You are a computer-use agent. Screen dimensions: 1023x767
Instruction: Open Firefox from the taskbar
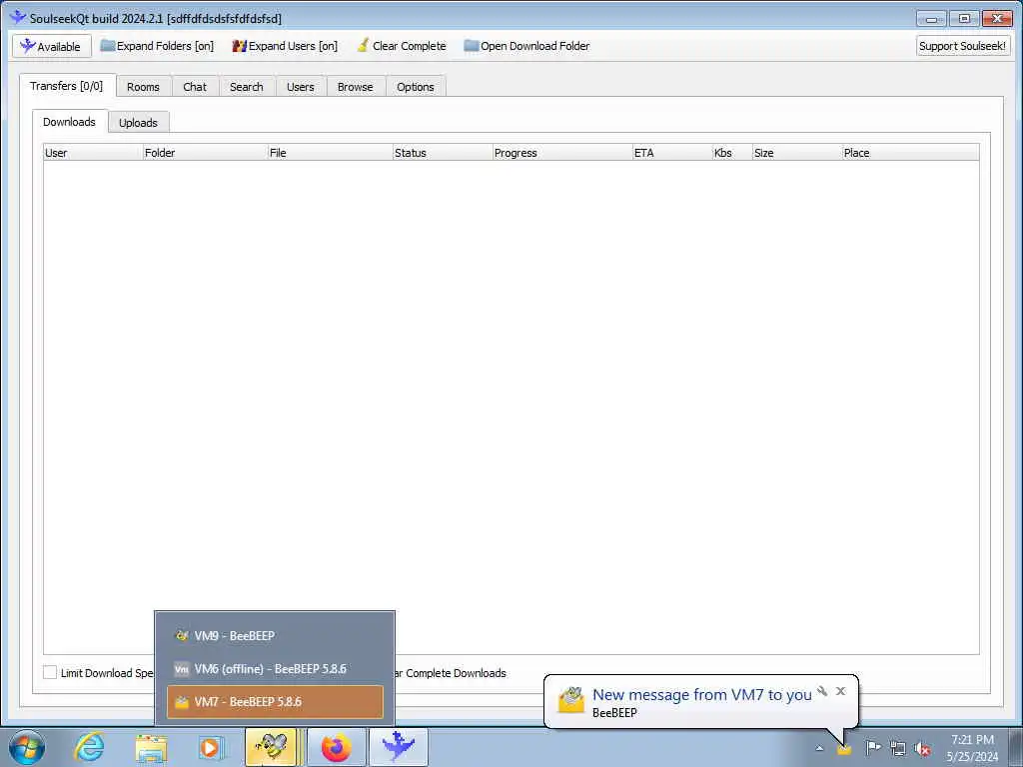(x=336, y=747)
